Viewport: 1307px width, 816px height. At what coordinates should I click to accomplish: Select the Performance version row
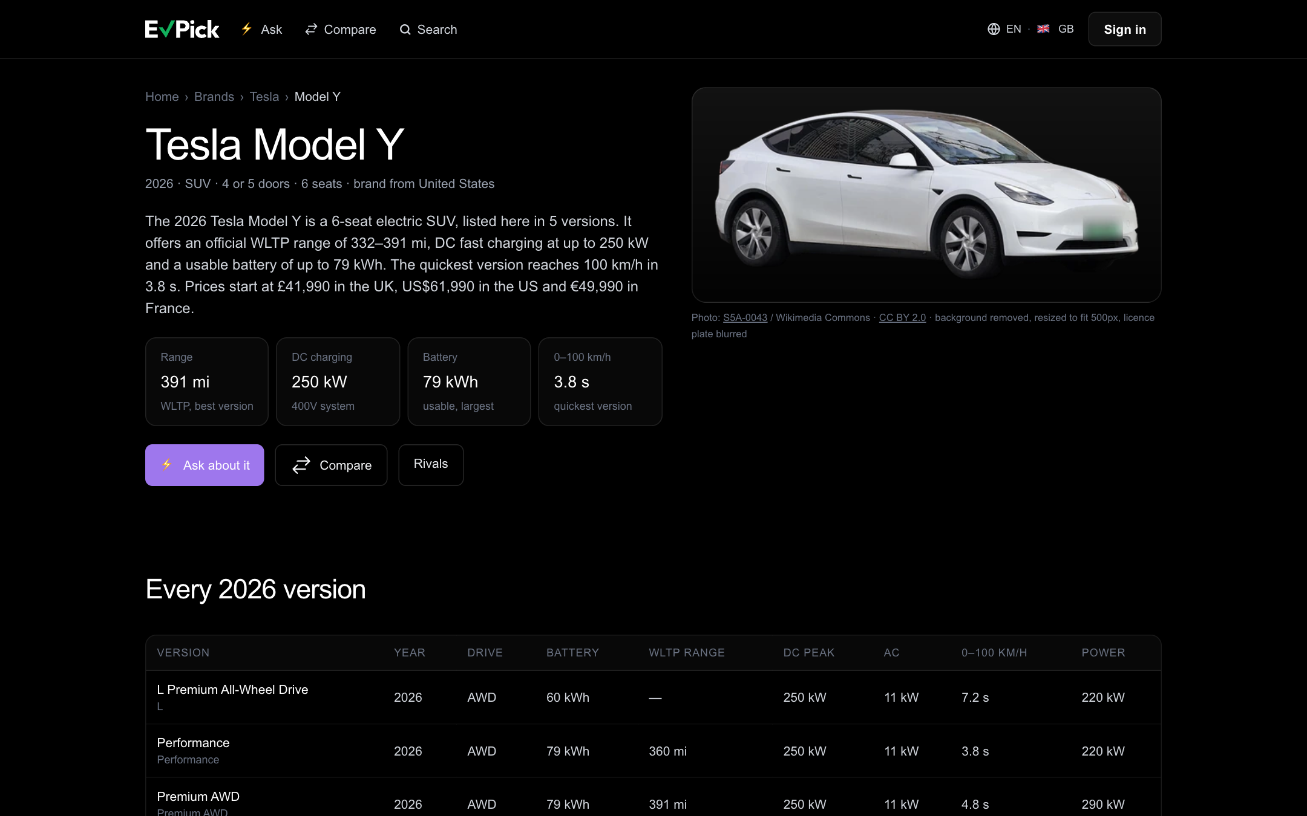(x=653, y=751)
